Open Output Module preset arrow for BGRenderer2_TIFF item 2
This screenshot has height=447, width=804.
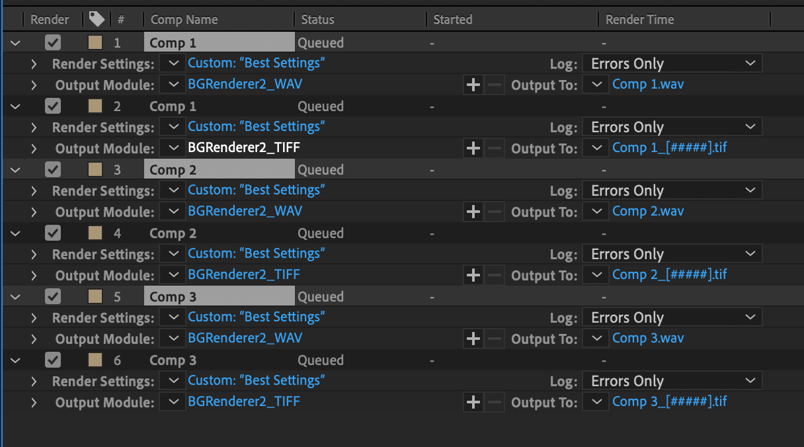(173, 148)
